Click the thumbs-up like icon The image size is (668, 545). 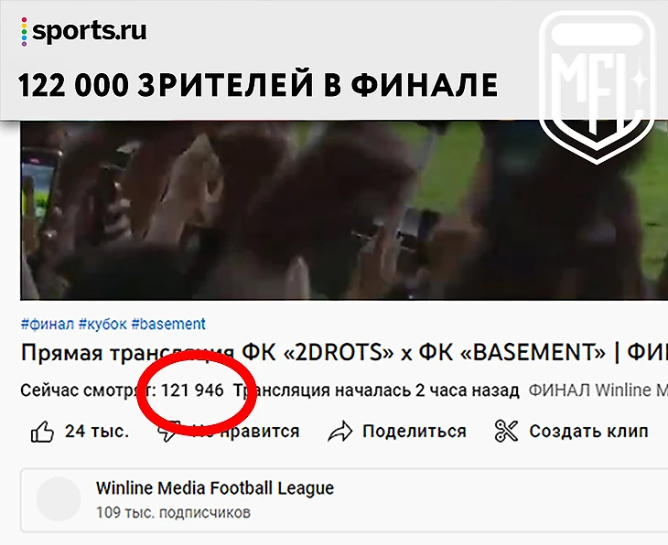pos(42,432)
